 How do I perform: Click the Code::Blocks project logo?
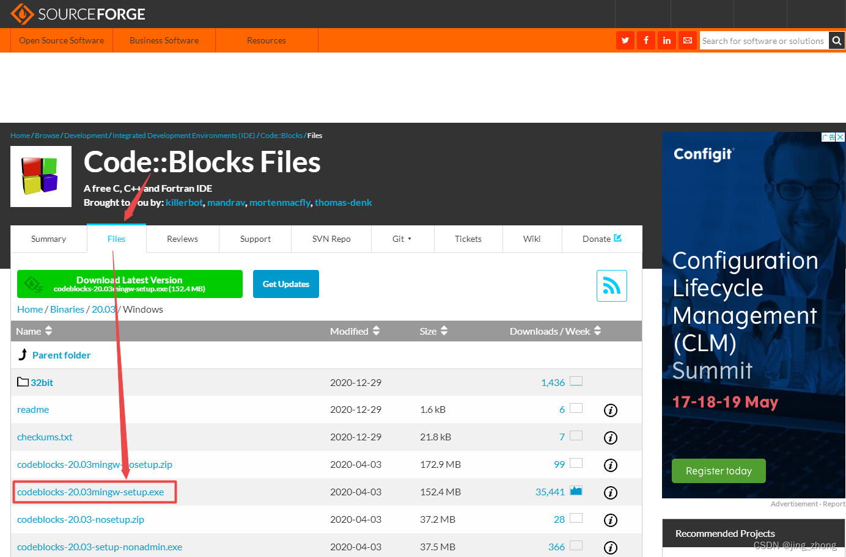[x=41, y=177]
